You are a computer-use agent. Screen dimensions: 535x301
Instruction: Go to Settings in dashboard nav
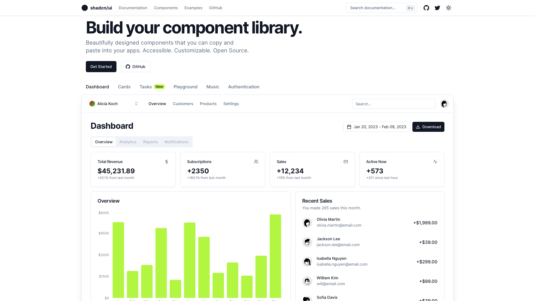click(231, 104)
